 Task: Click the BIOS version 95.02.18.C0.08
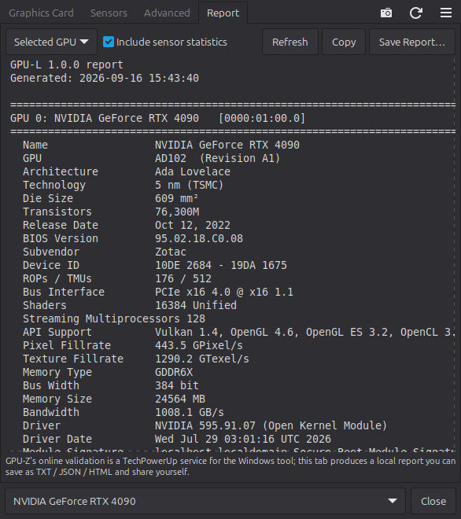click(x=199, y=238)
